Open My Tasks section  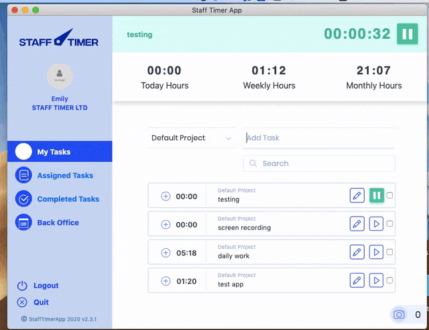[x=60, y=152]
